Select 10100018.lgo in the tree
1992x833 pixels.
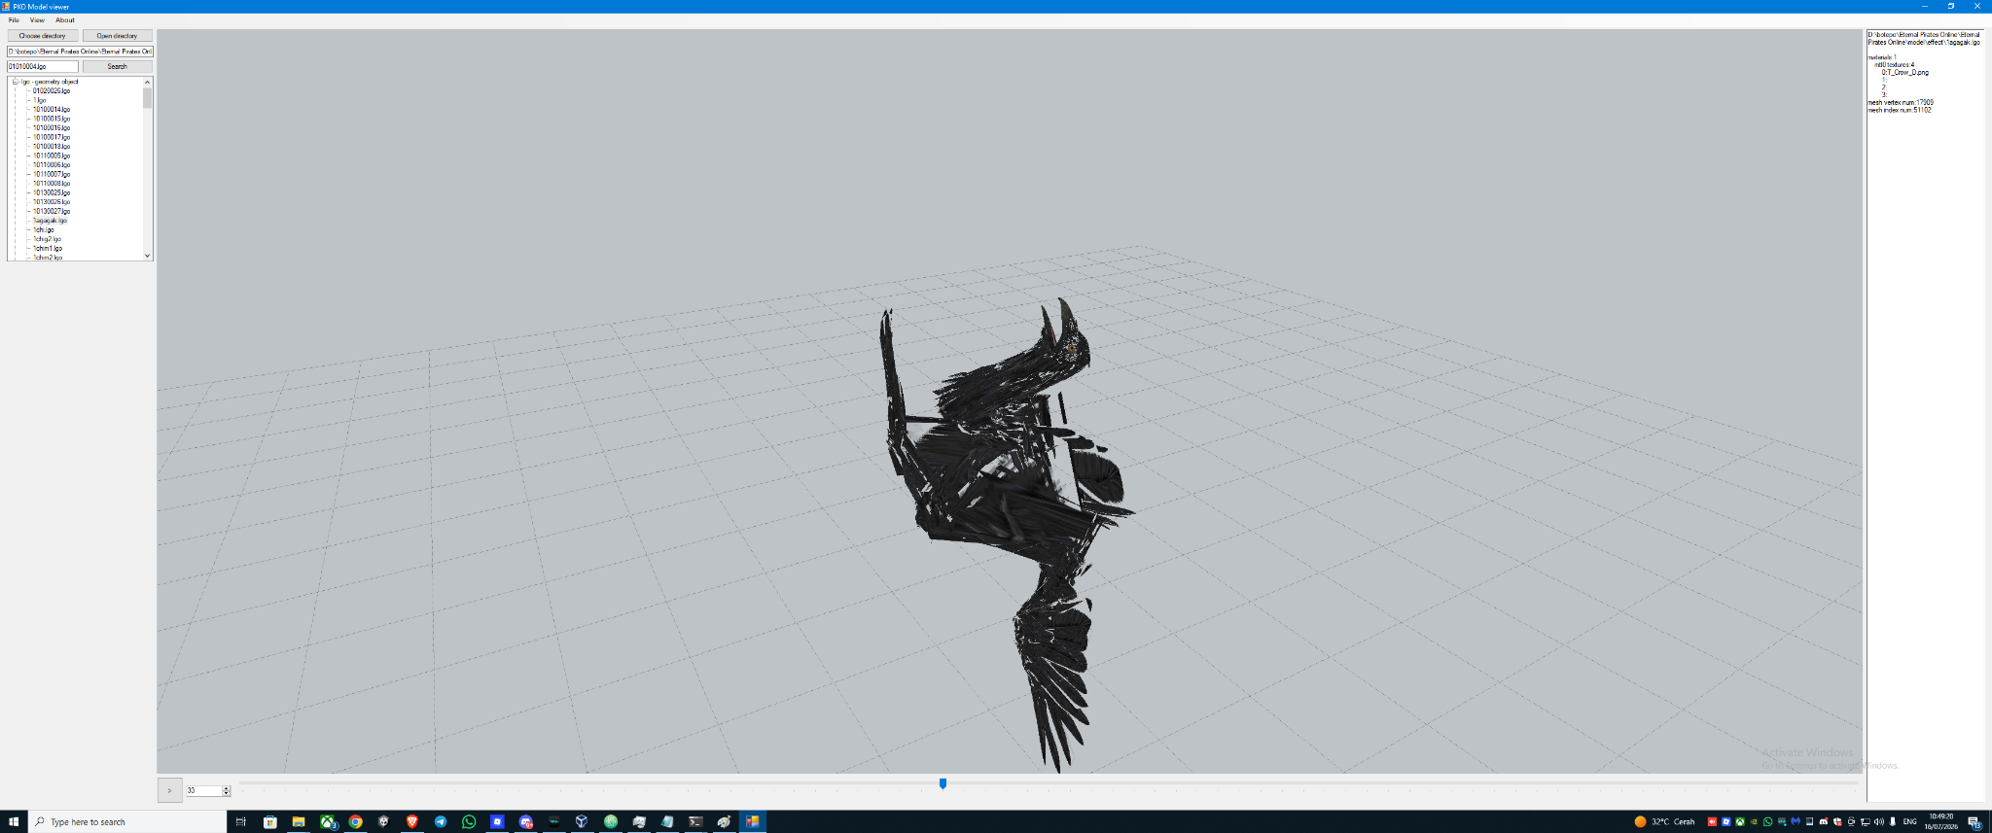tap(52, 147)
